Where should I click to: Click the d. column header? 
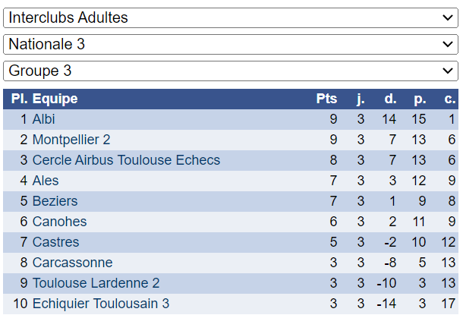click(390, 99)
